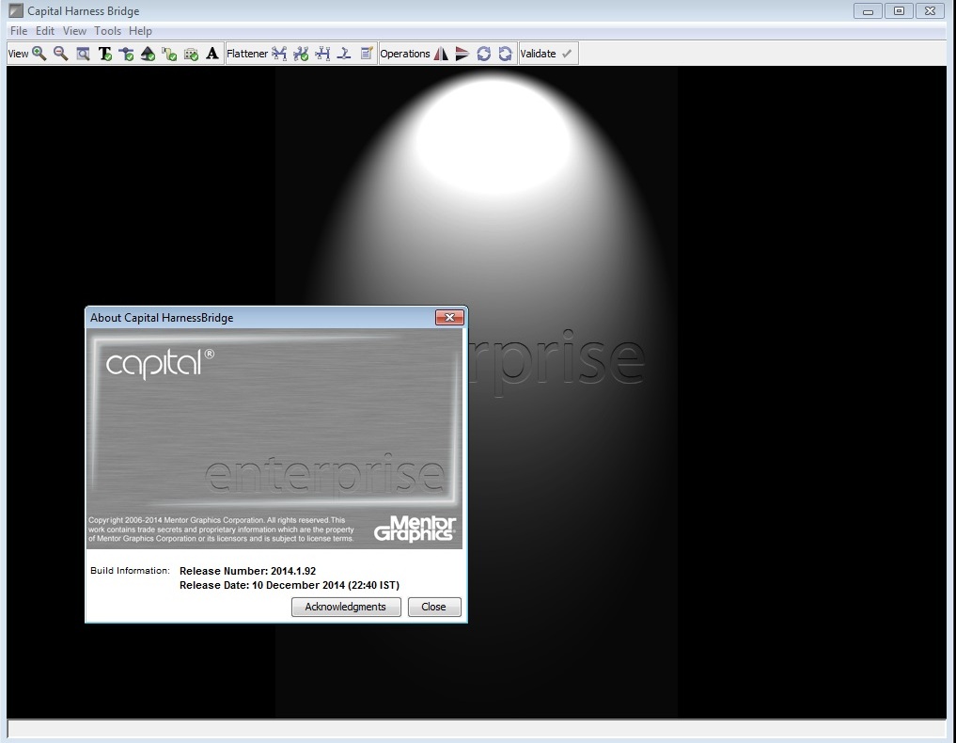This screenshot has width=956, height=743.
Task: Minimize the Capital Harness Bridge window
Action: pyautogui.click(x=869, y=11)
